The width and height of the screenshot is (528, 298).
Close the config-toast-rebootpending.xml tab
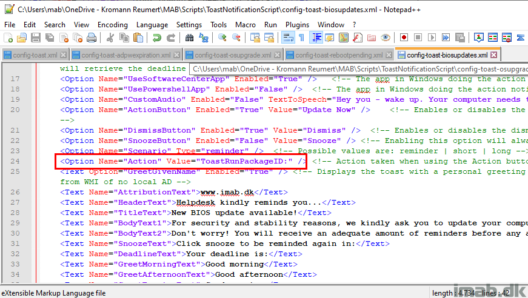tap(389, 55)
